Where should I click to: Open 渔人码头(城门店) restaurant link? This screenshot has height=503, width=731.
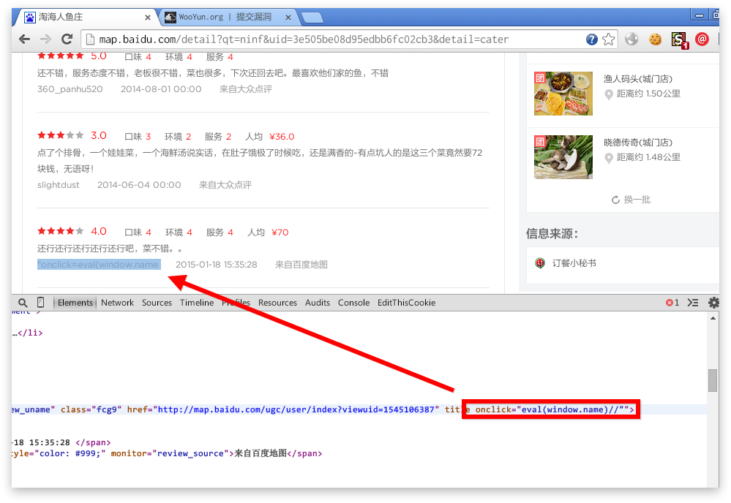(638, 79)
